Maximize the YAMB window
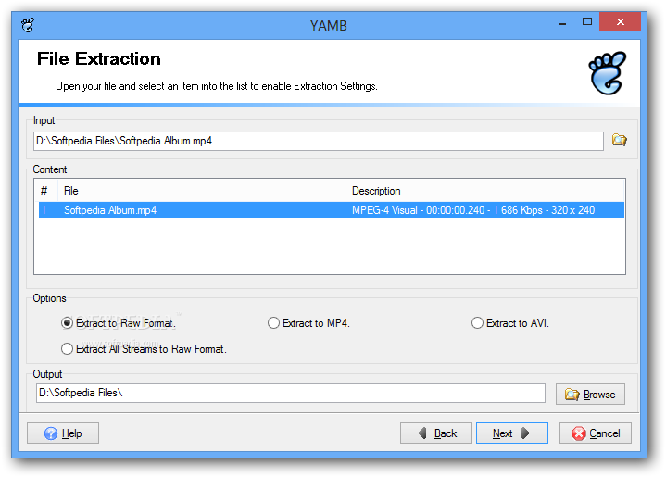 tap(587, 21)
